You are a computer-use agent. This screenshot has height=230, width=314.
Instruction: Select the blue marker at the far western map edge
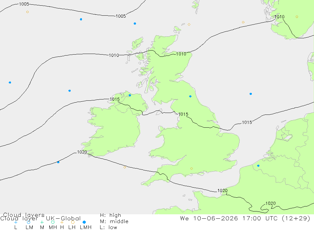10,82
